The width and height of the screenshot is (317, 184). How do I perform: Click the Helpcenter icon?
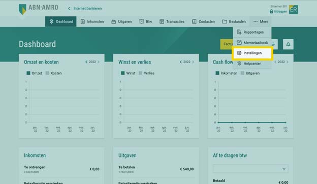click(239, 64)
